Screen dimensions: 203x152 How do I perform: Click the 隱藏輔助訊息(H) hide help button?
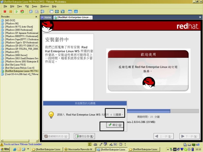(56, 136)
